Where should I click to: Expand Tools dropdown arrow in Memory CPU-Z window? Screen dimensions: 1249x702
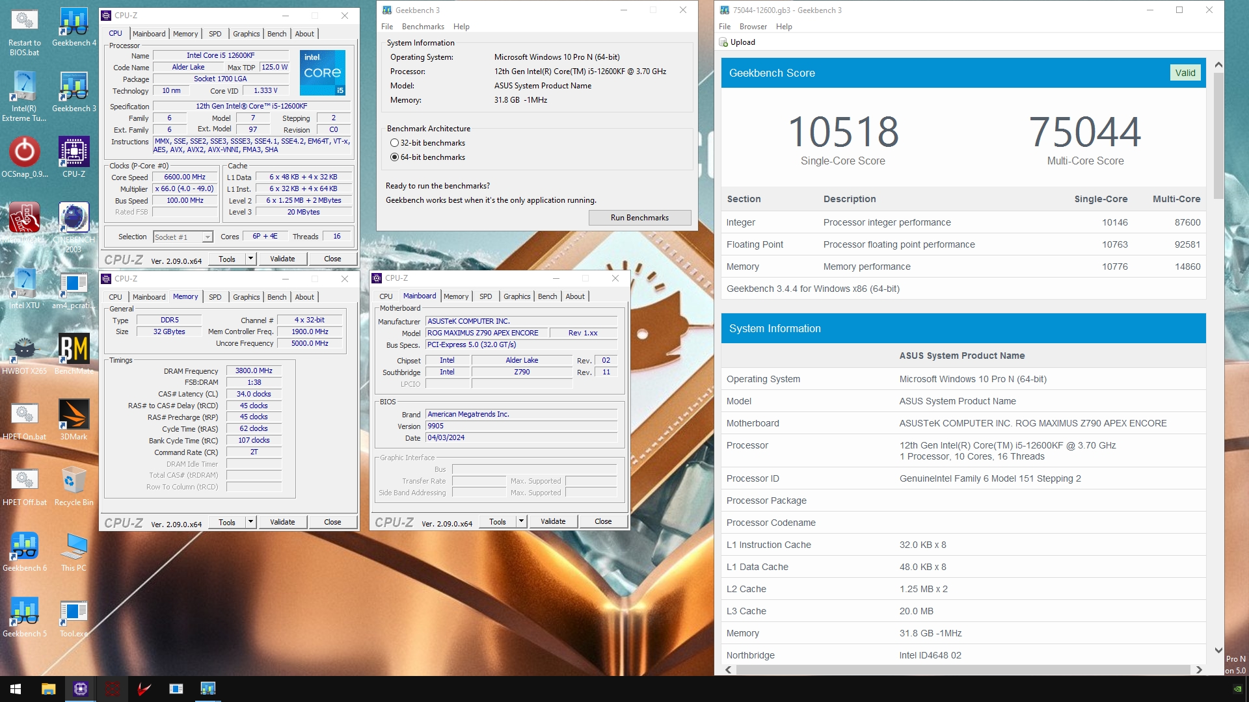pos(250,522)
